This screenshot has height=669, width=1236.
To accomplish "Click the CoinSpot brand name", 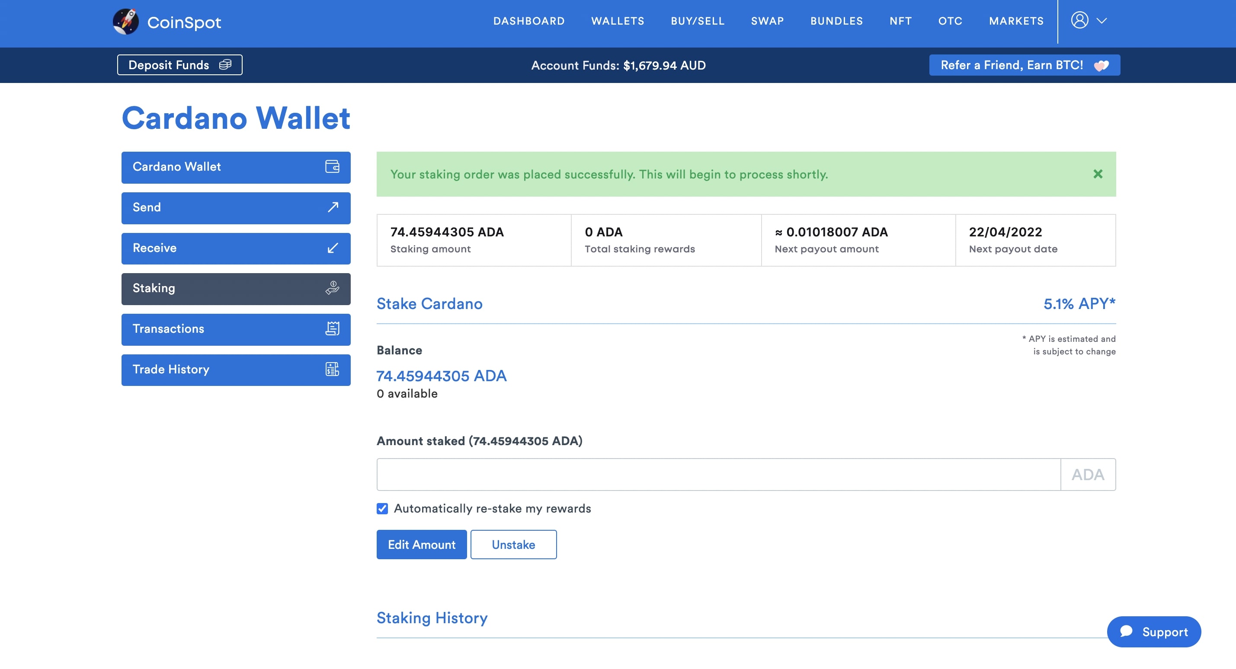I will point(184,22).
